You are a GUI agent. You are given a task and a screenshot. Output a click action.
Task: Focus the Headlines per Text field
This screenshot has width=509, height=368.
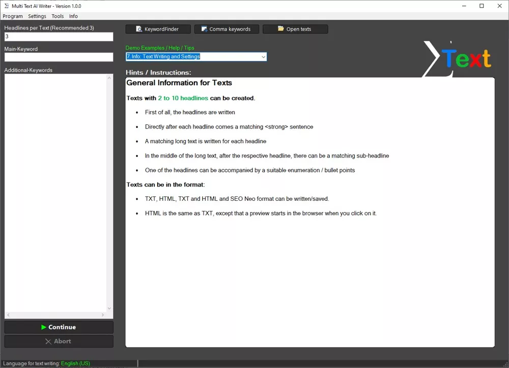pyautogui.click(x=59, y=37)
